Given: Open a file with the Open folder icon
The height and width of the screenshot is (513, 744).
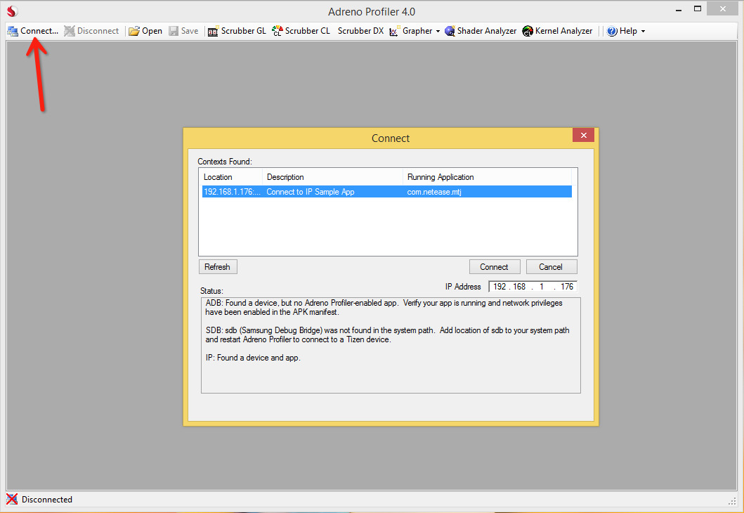Looking at the screenshot, I should [x=134, y=31].
